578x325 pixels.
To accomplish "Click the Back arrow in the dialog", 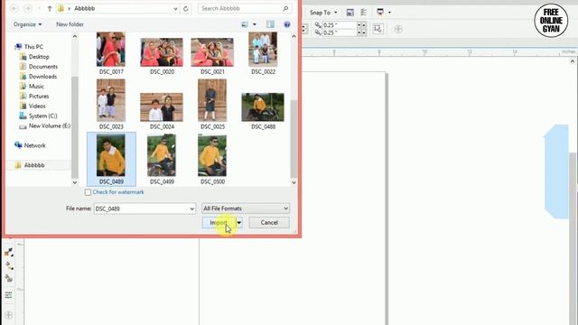I will [x=14, y=8].
